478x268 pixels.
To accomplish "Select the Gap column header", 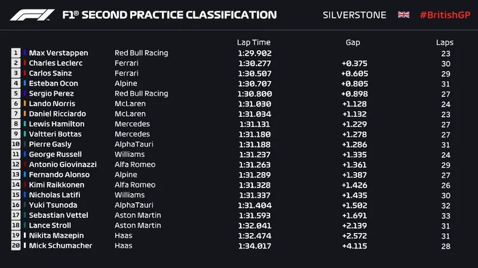I will coord(352,42).
